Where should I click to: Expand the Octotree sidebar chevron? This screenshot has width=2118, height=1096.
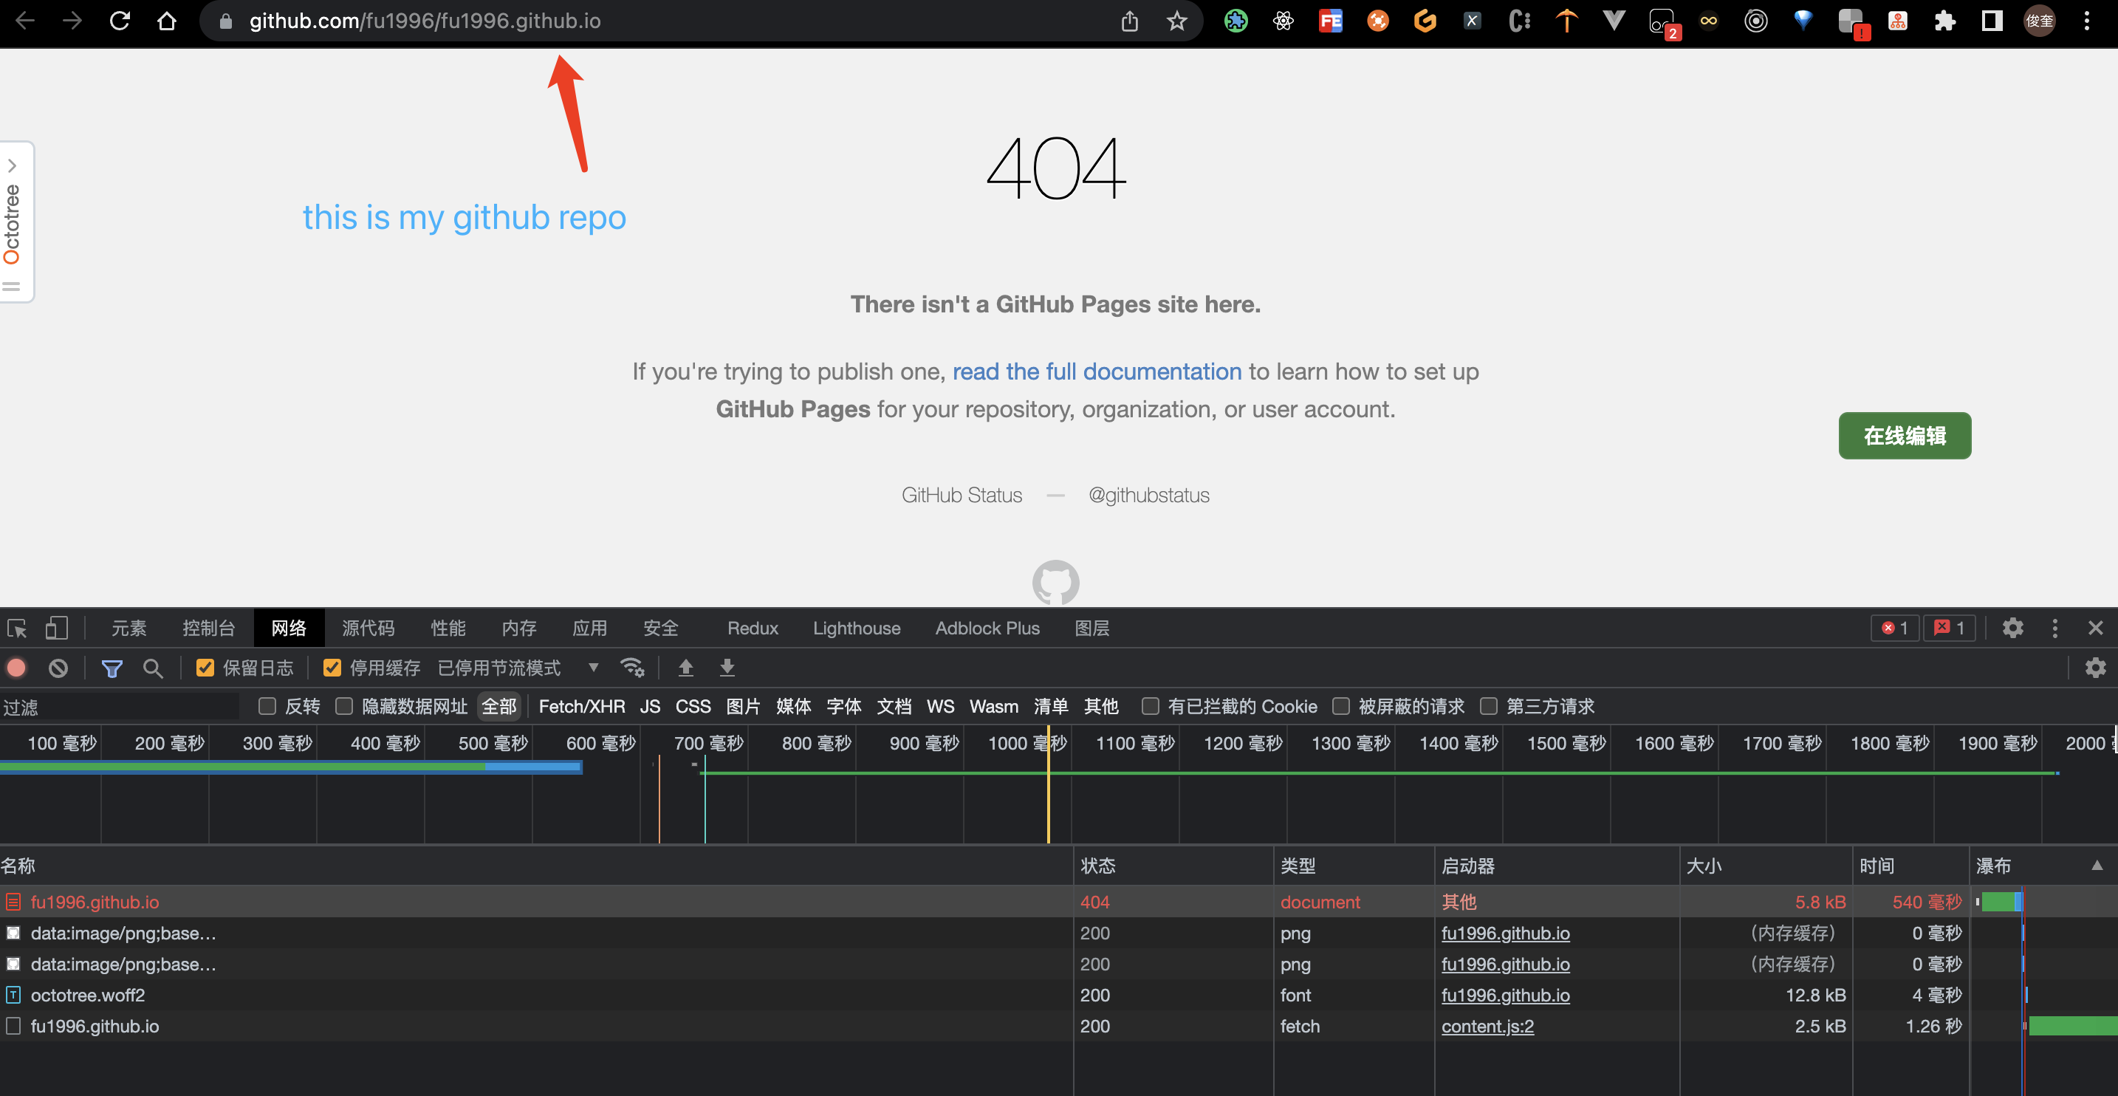pos(13,165)
